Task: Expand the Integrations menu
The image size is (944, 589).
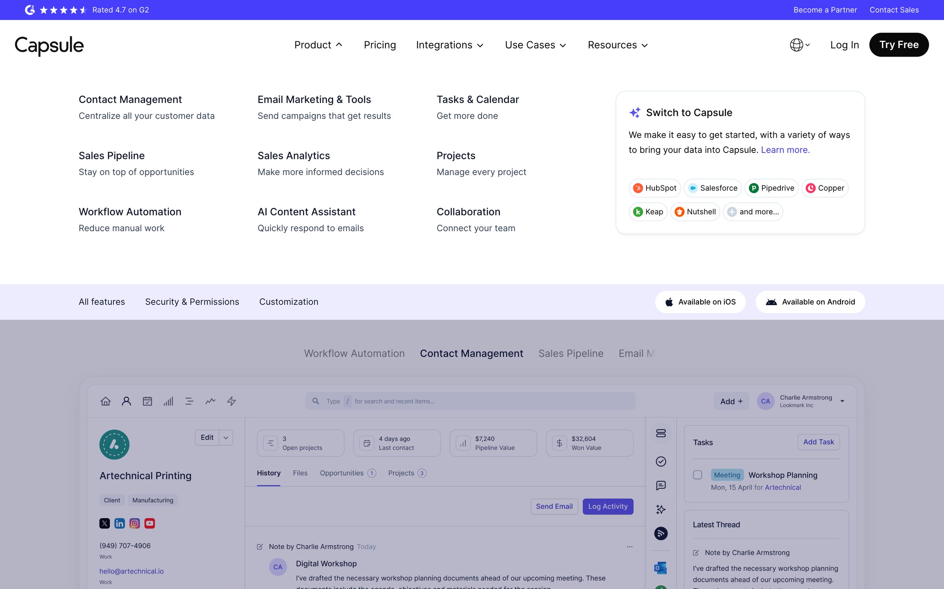Action: 450,45
